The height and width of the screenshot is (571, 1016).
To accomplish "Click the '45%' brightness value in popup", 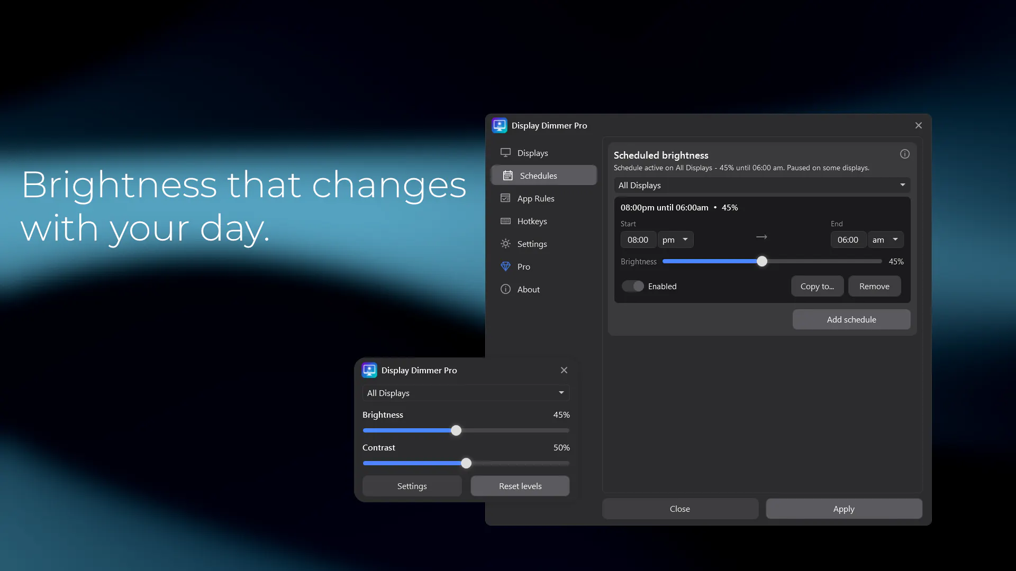I will click(561, 415).
